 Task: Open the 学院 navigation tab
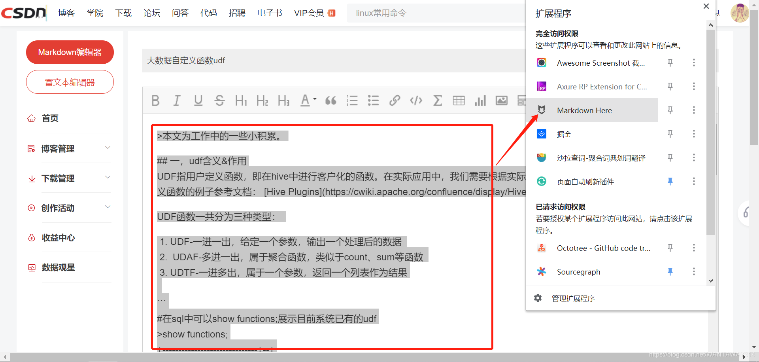click(95, 13)
